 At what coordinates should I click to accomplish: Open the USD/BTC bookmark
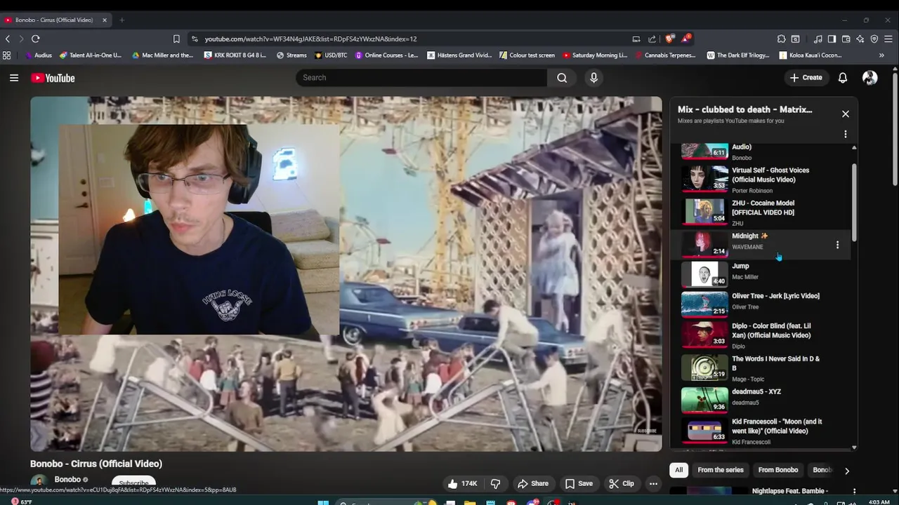pos(331,55)
